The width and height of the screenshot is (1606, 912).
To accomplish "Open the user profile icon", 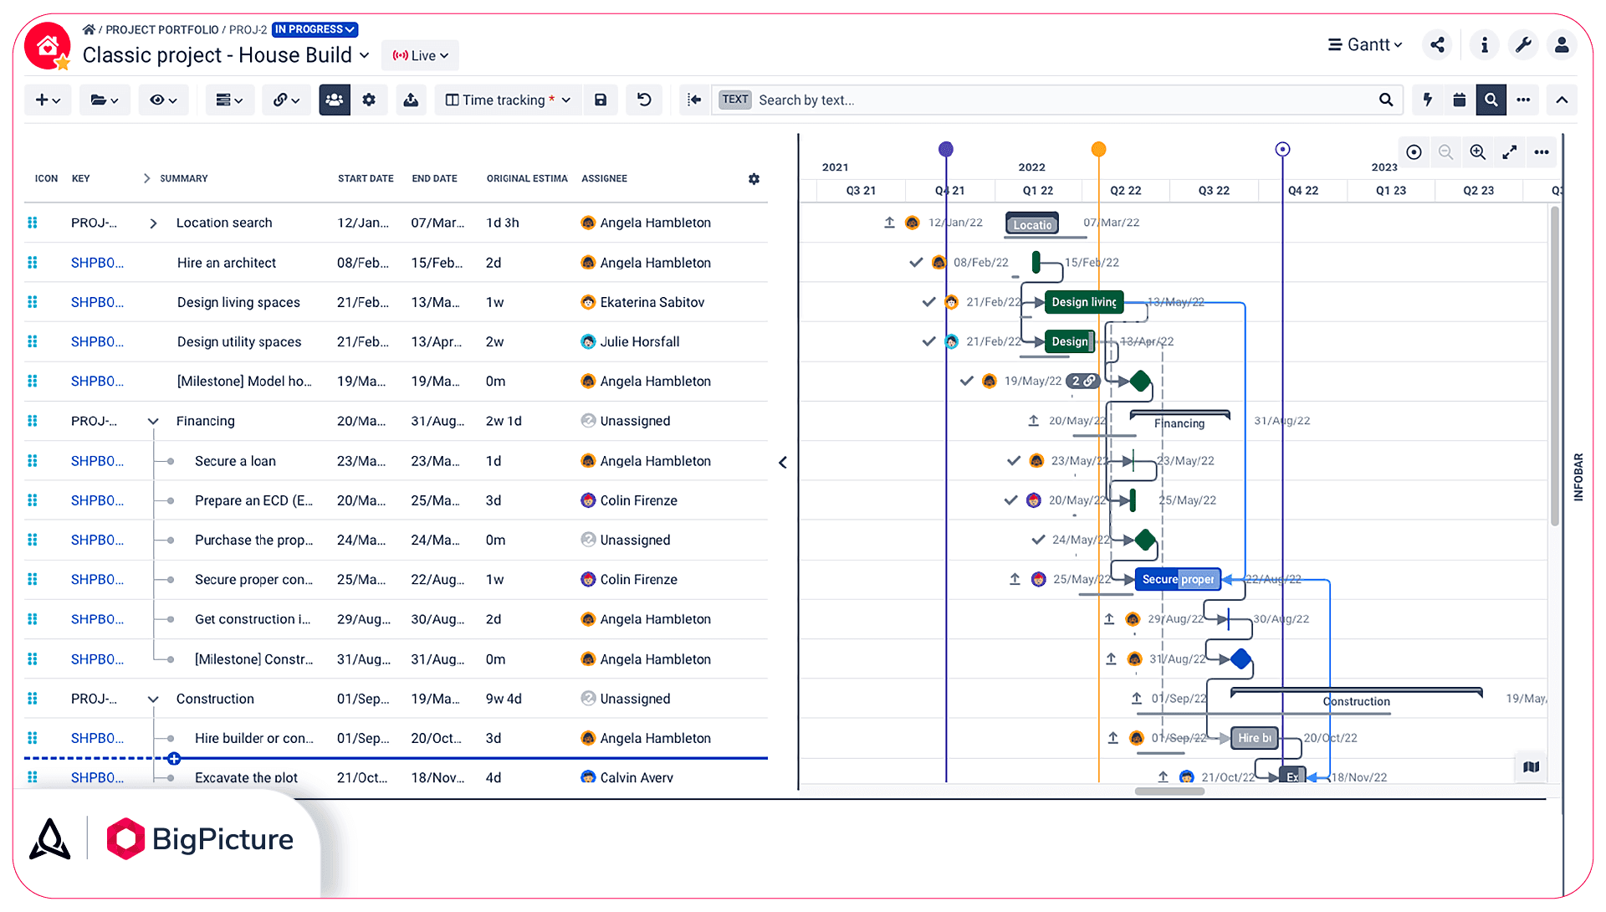I will click(x=1562, y=45).
